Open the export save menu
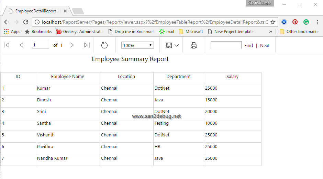Image resolution: width=323 pixels, height=179 pixels. click(172, 45)
